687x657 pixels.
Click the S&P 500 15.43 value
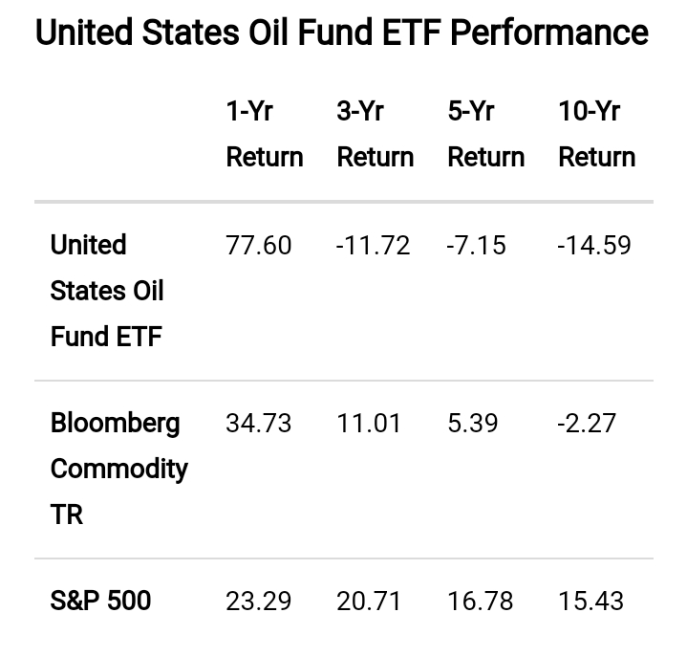[590, 602]
